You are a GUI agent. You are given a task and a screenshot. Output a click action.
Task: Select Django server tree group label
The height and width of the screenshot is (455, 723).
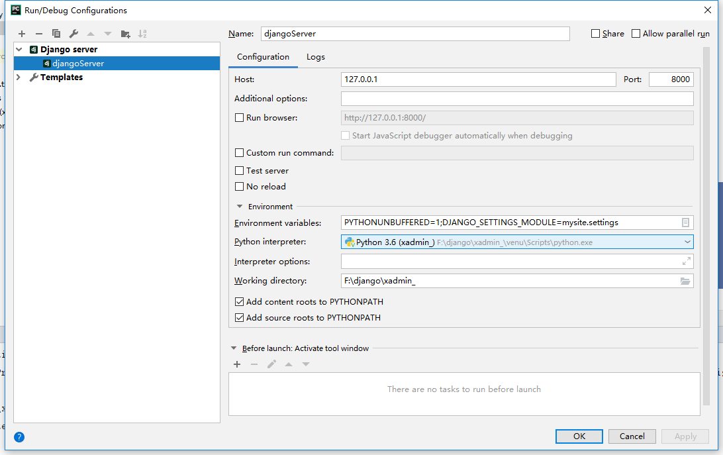point(69,50)
